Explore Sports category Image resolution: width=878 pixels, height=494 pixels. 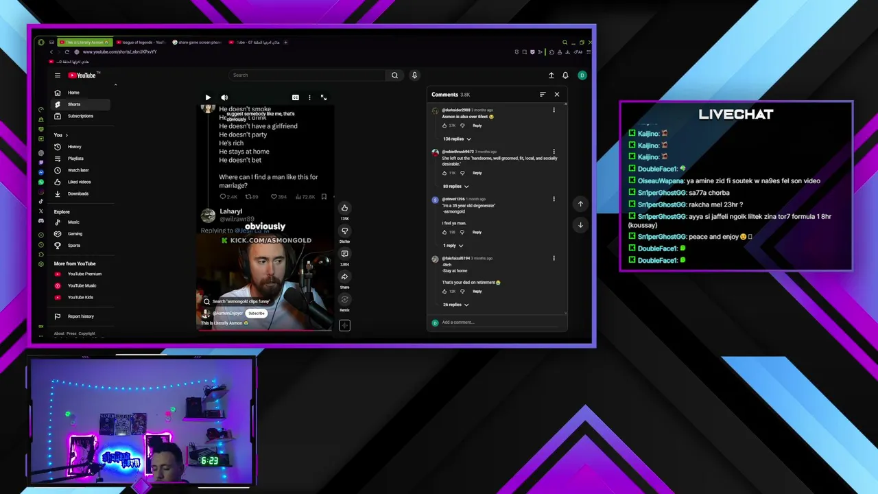click(x=81, y=246)
